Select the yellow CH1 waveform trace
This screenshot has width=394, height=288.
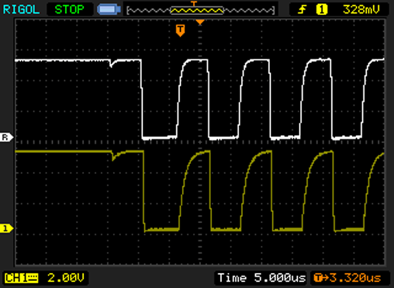[66, 152]
